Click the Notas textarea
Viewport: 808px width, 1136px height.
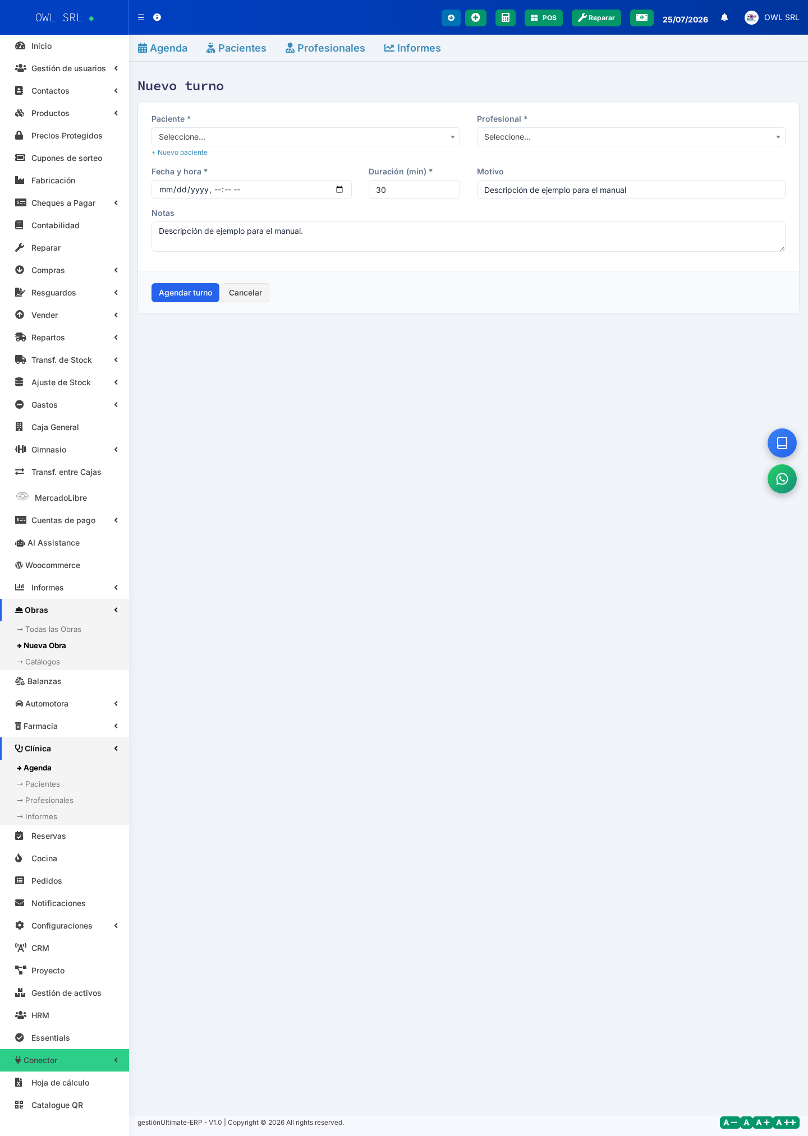point(469,237)
